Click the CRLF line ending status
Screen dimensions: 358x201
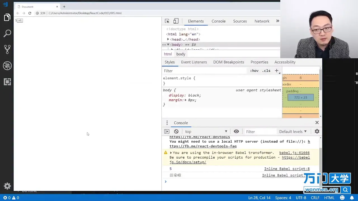(x=315, y=198)
